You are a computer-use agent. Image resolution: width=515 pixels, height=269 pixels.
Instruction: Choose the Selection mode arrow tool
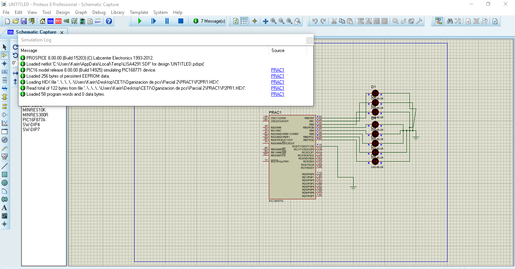coord(5,47)
